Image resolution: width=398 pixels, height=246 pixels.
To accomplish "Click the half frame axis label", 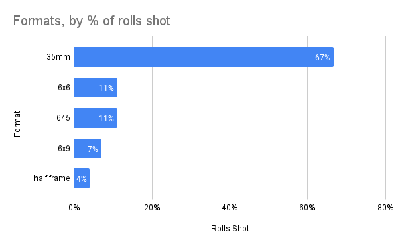I will coord(52,178).
